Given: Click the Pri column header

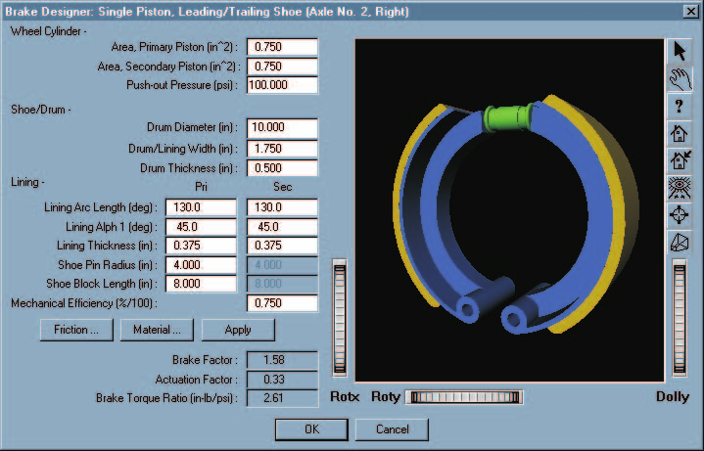Looking at the screenshot, I should pyautogui.click(x=201, y=187).
